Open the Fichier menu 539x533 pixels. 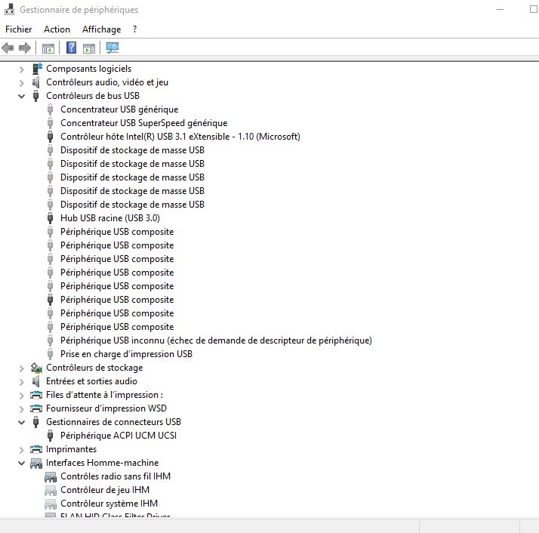(x=19, y=29)
